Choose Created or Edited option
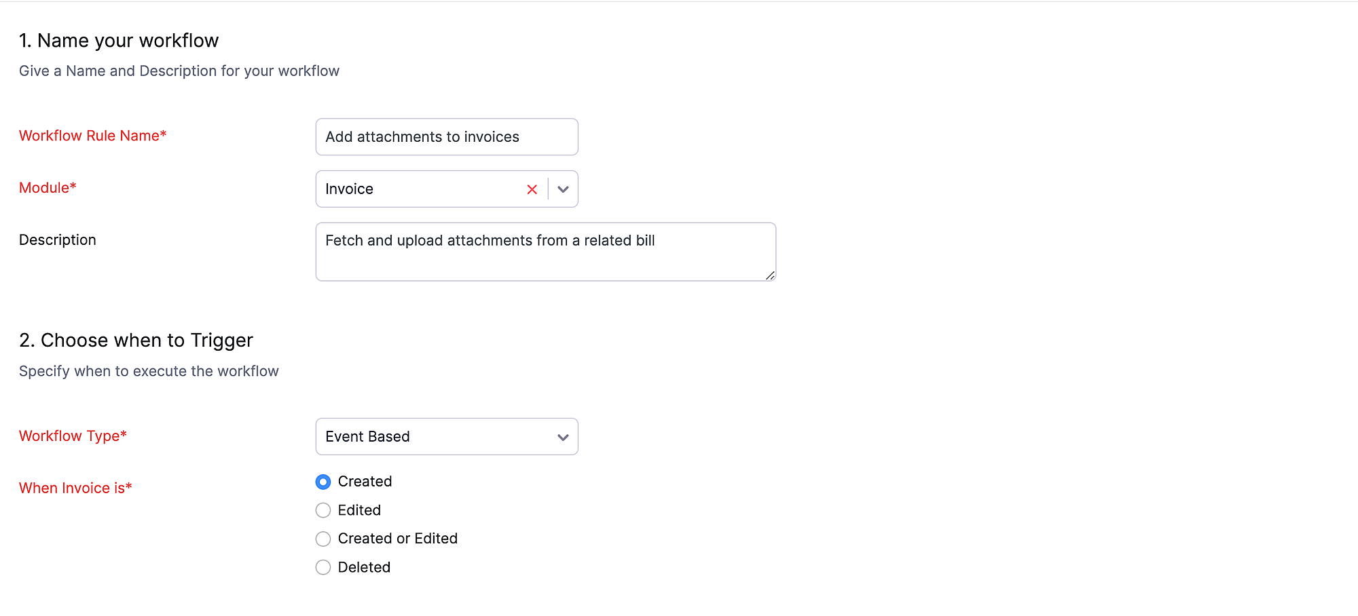1358x616 pixels. click(323, 539)
